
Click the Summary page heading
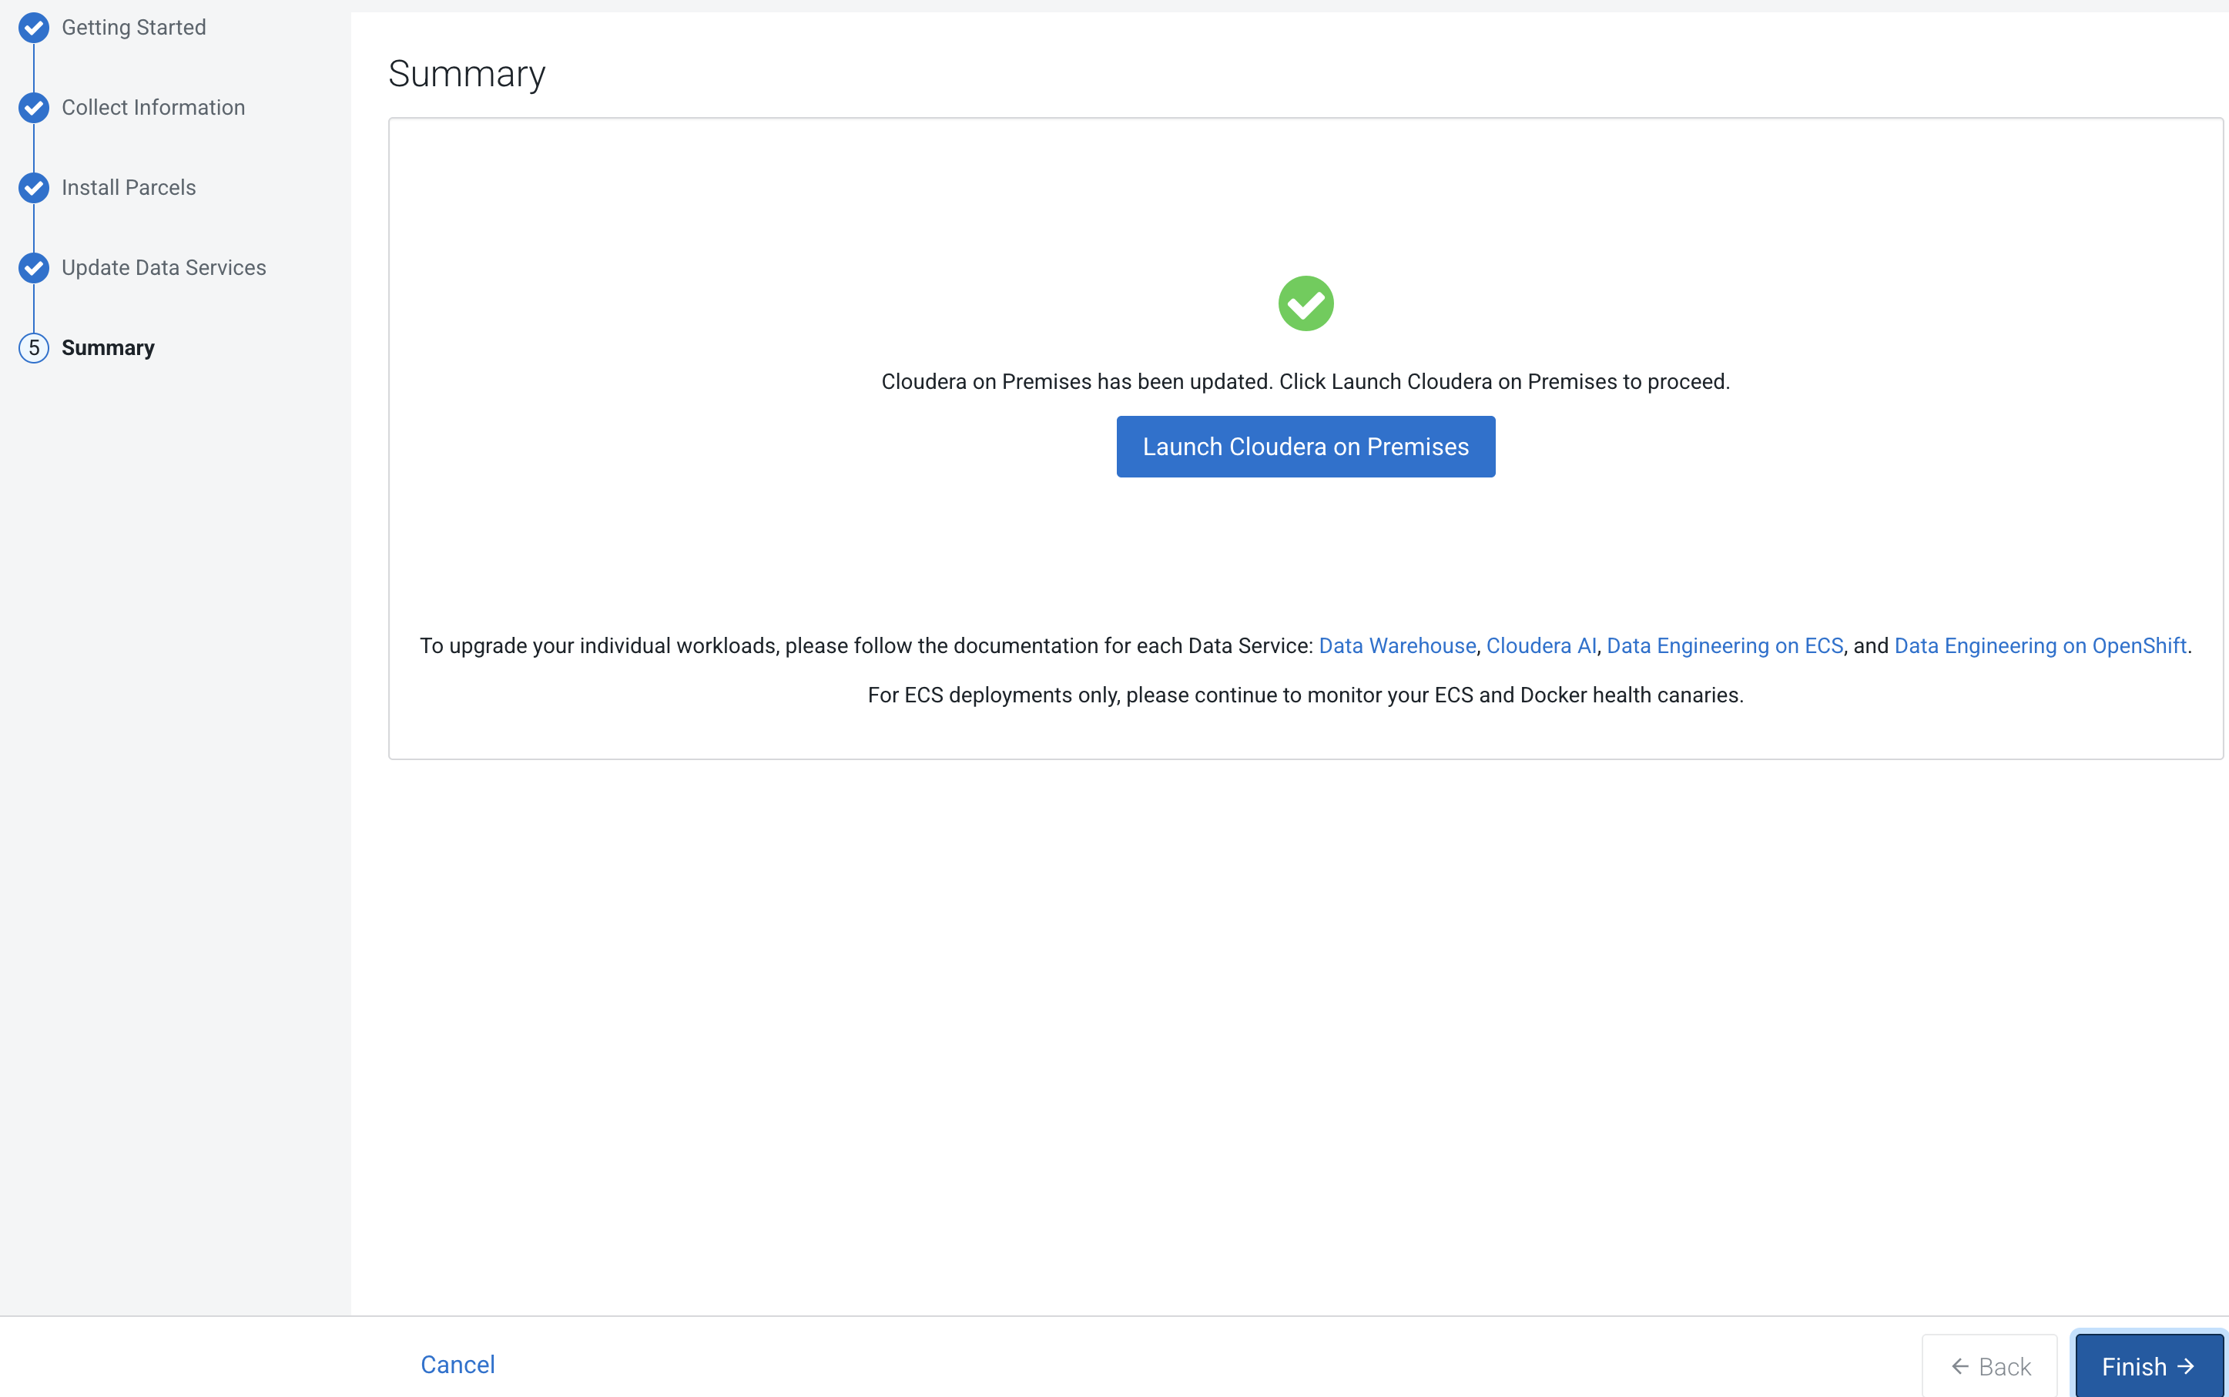point(467,74)
